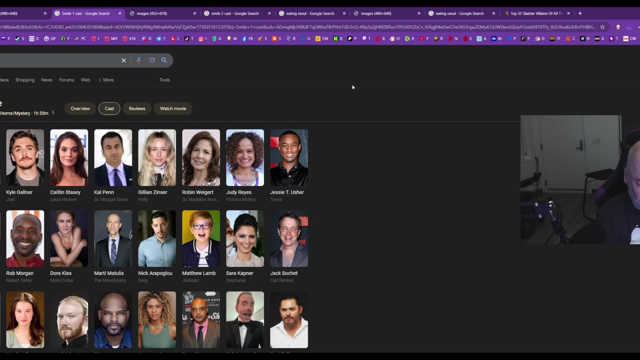Screen dimensions: 640x360
Task: Click the Overview chip
Action: tap(80, 108)
